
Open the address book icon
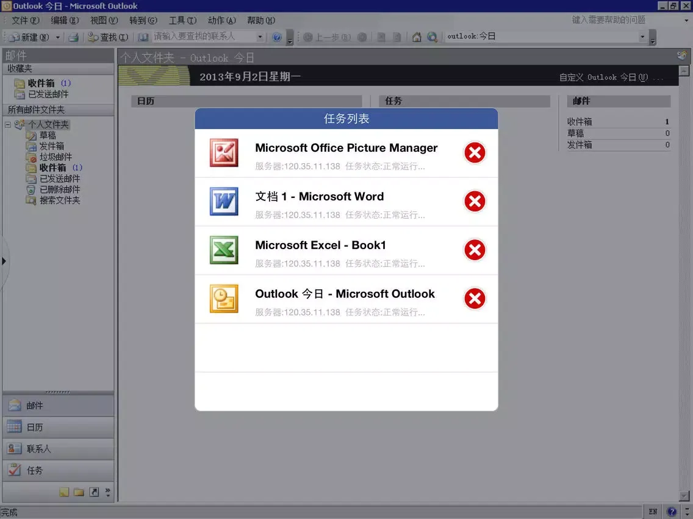[143, 38]
